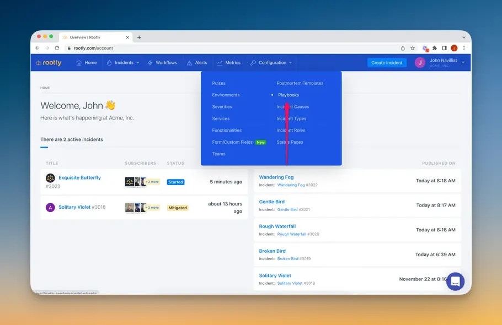502x325 pixels.
Task: Reload the page
Action: click(57, 48)
